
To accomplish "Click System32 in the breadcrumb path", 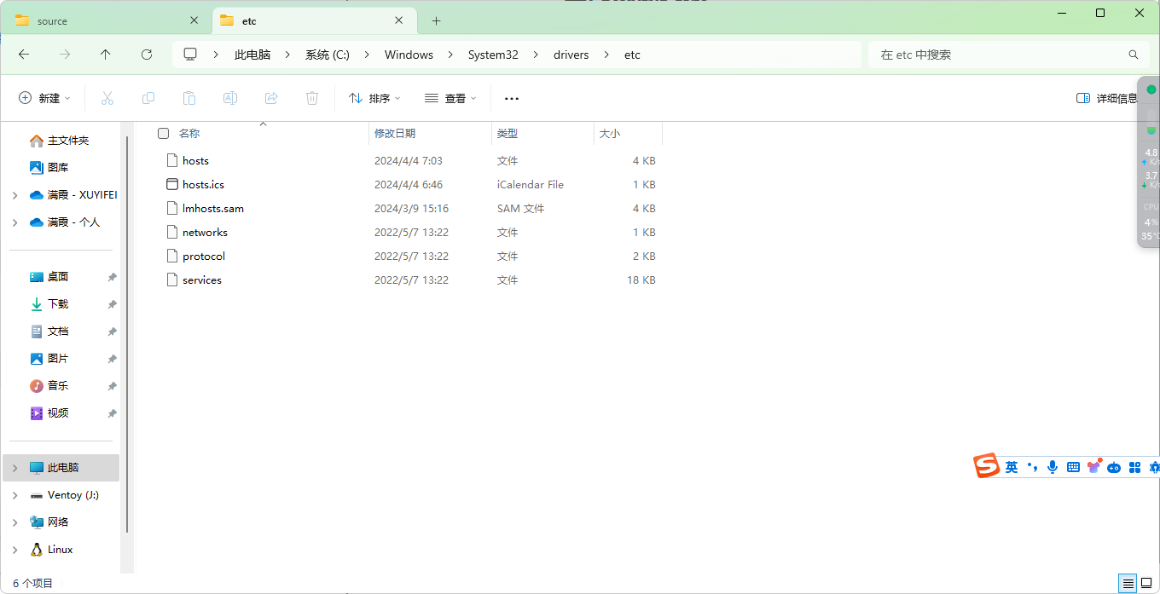I will point(493,55).
